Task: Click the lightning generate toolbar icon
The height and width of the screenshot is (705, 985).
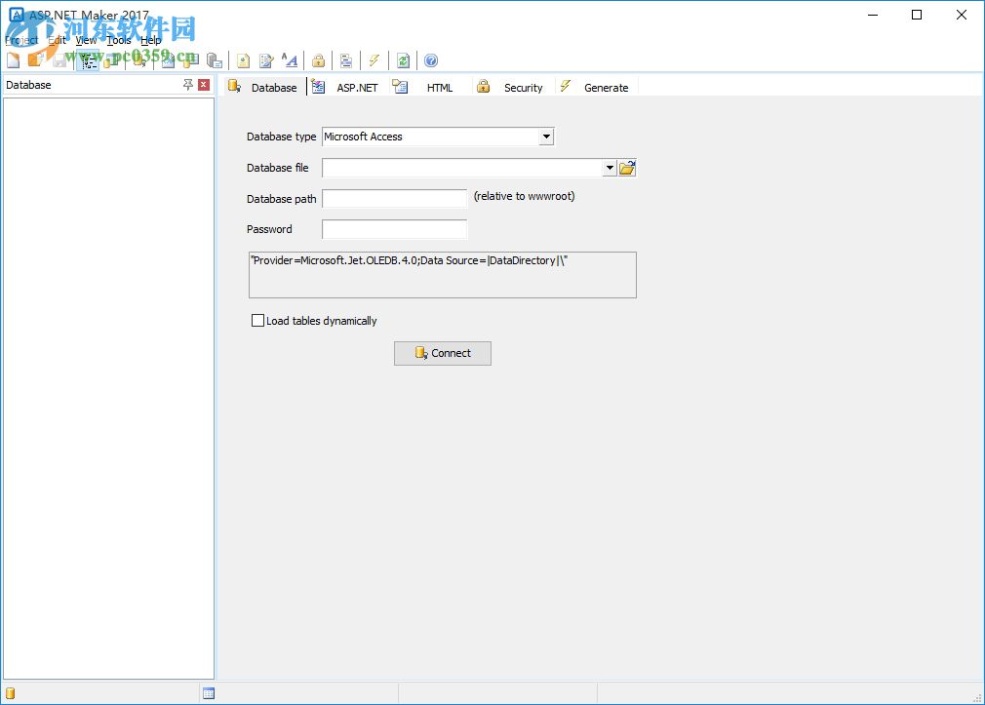Action: (374, 60)
